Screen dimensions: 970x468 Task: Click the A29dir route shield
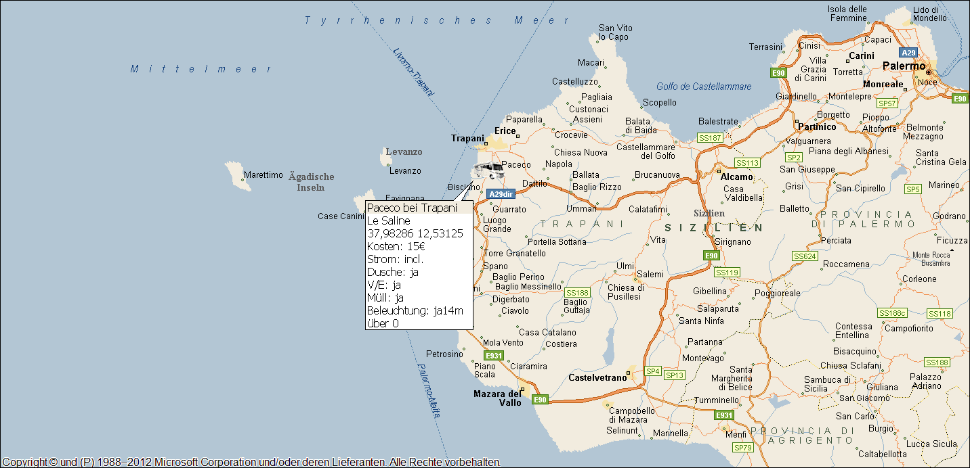pyautogui.click(x=499, y=193)
